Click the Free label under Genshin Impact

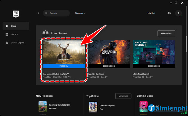pyautogui.click(x=101, y=109)
